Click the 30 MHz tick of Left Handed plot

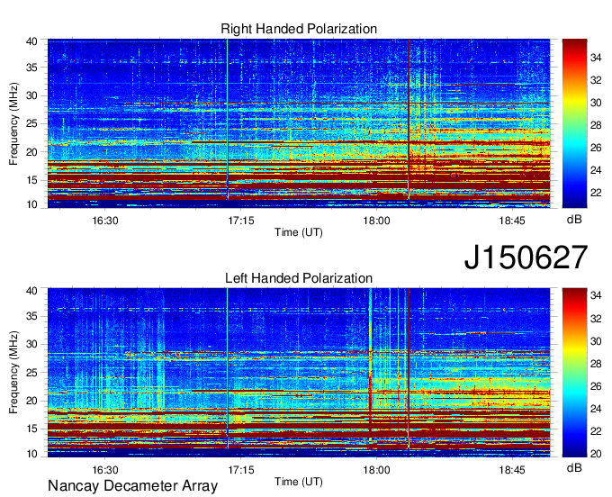31,344
